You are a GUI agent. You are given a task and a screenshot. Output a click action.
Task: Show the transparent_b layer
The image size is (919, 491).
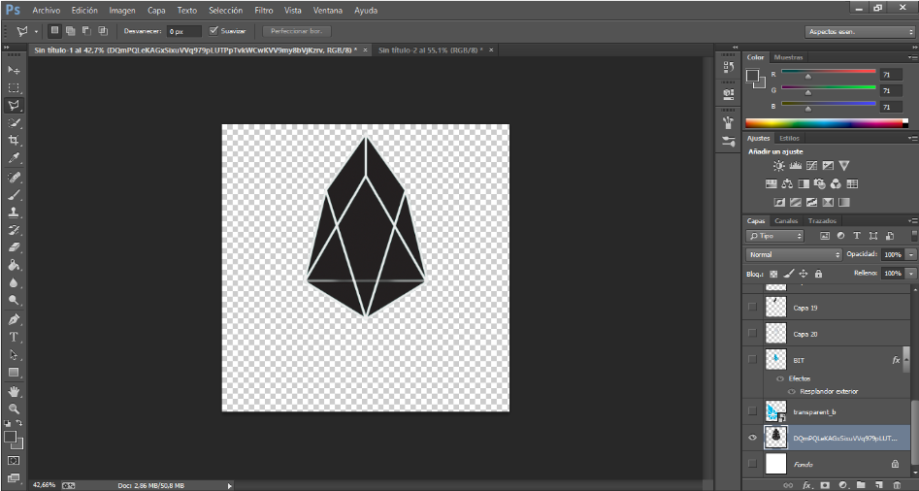(x=752, y=411)
